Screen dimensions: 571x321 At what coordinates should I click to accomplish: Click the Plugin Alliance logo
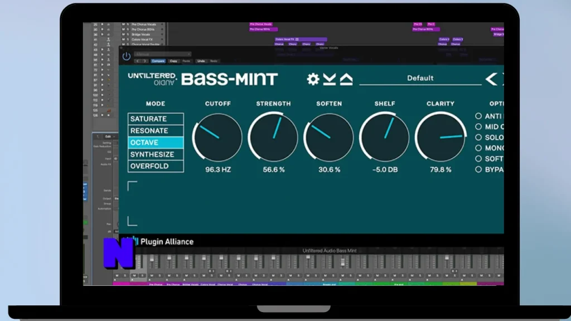pyautogui.click(x=163, y=242)
